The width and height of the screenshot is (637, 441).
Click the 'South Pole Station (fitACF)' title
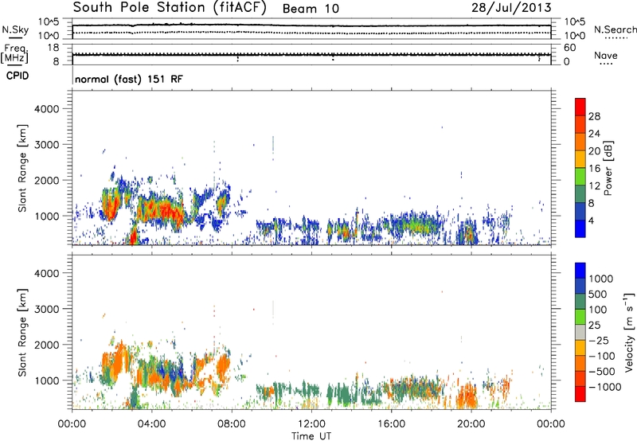(x=170, y=8)
